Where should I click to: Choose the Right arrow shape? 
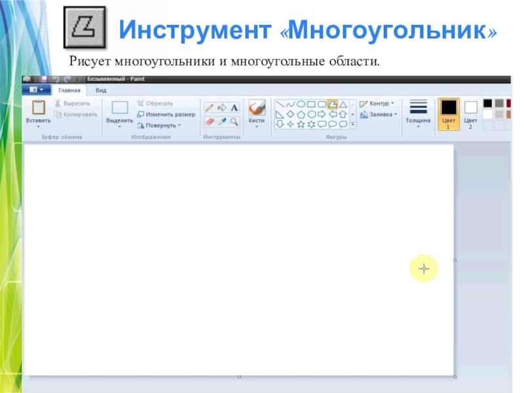(x=322, y=114)
